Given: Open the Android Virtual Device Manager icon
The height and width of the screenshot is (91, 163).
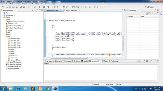Looking at the screenshot, I should tap(24, 7).
